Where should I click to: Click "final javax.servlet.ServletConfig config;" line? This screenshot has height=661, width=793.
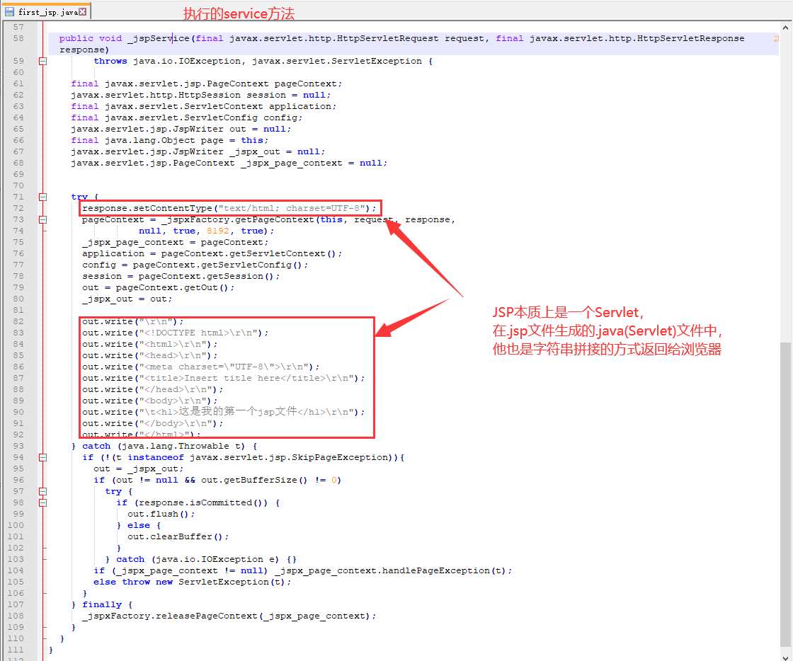click(x=187, y=117)
